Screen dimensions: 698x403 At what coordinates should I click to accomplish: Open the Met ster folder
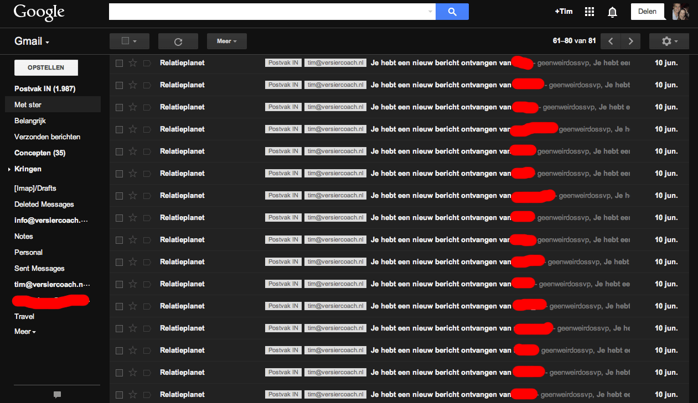[28, 104]
